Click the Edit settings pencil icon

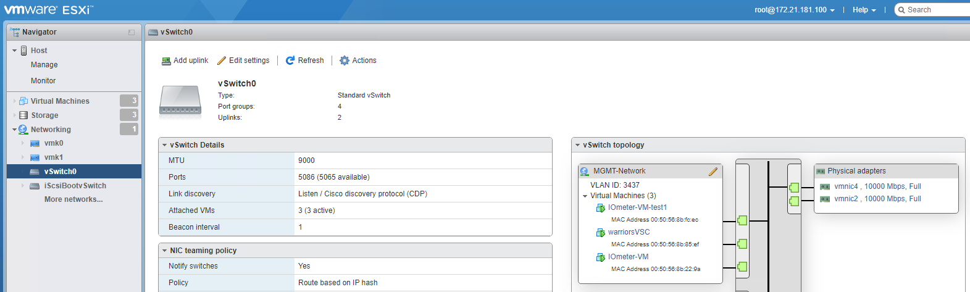[222, 60]
